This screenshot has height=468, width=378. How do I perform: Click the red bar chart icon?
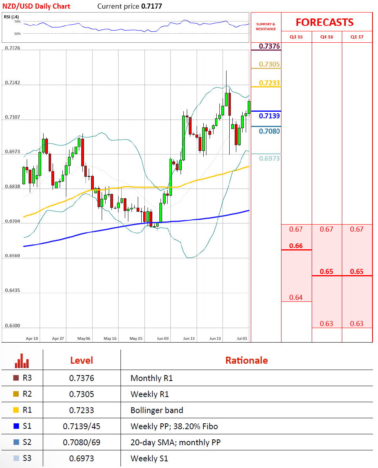coord(22,361)
